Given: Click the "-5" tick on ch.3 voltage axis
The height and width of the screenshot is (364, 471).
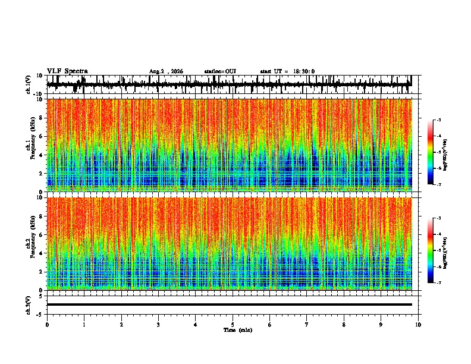Looking at the screenshot, I should coord(40,315).
